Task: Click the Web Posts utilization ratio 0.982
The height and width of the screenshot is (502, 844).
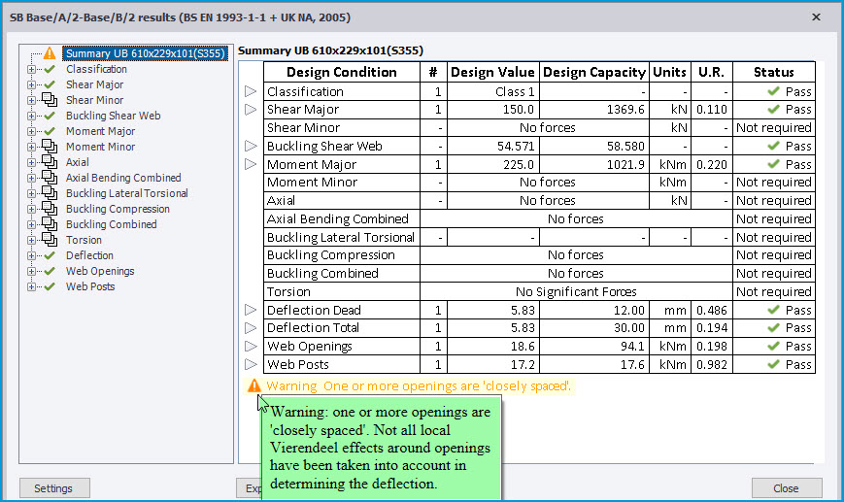Action: coord(711,365)
